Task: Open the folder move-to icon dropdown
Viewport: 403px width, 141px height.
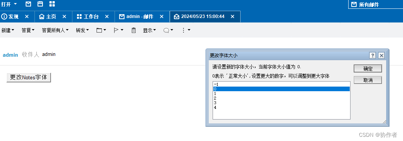Action: [101, 30]
